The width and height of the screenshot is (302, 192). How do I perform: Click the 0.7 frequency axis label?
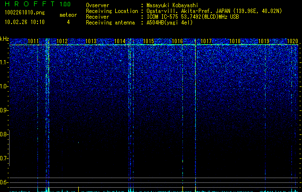(3, 158)
